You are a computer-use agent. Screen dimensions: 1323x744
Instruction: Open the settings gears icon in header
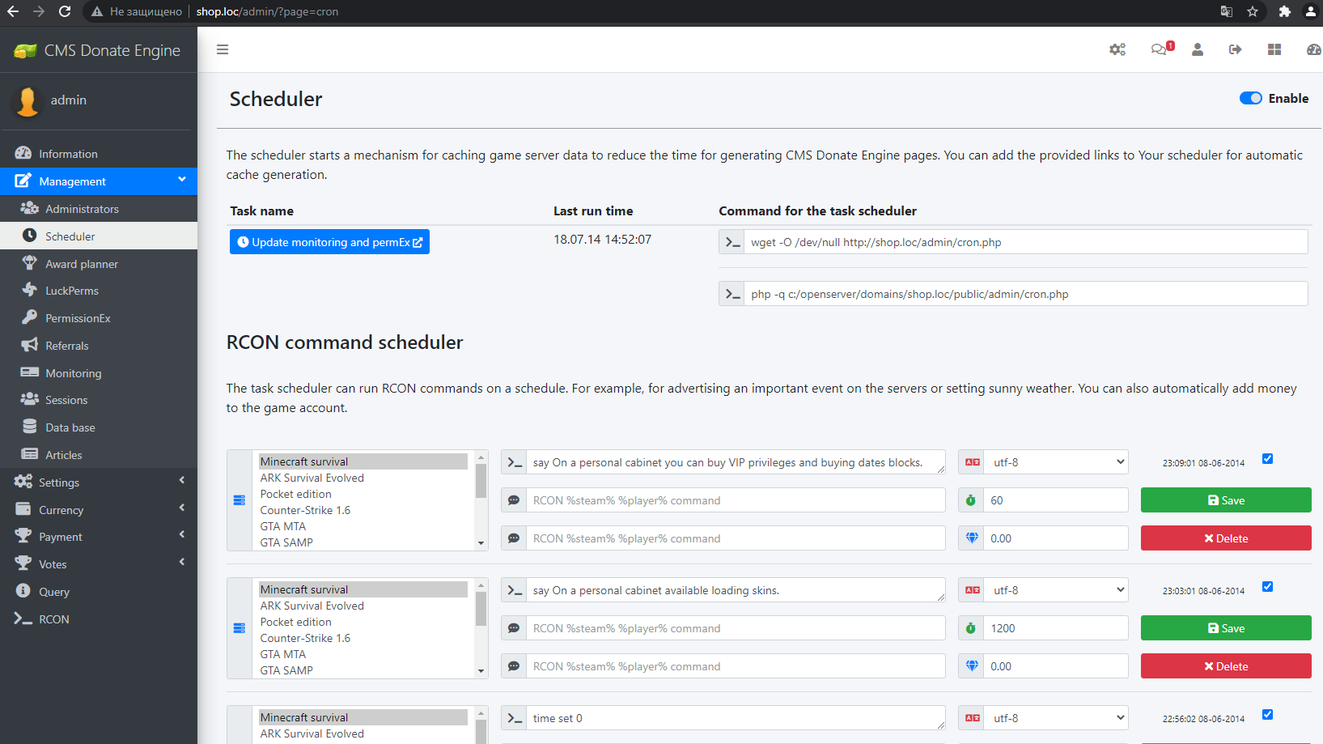[1117, 49]
